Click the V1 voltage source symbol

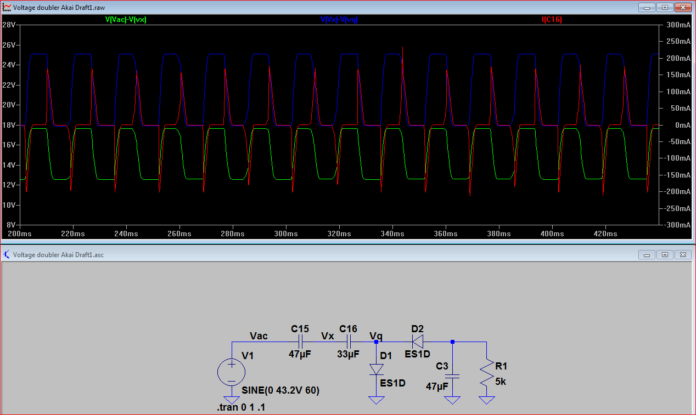(x=232, y=373)
